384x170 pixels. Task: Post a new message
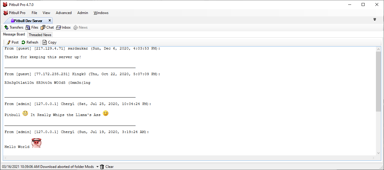(13, 42)
